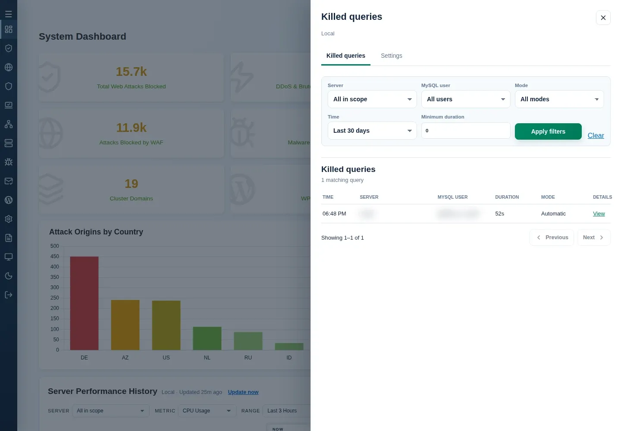The width and height of the screenshot is (621, 431).
Task: Switch to the Killed queries tab
Action: 346,56
